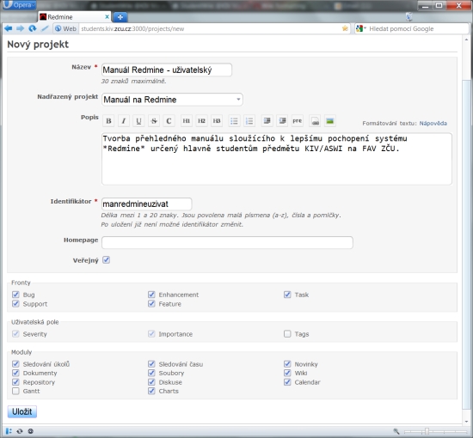Insert a wiki page link icon

tap(315, 121)
